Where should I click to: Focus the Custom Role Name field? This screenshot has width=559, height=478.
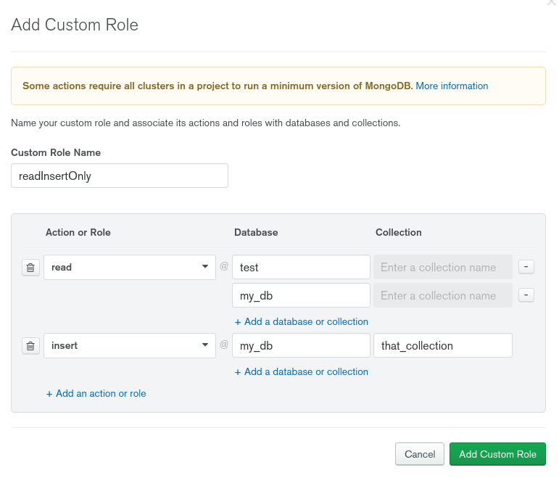pyautogui.click(x=120, y=176)
